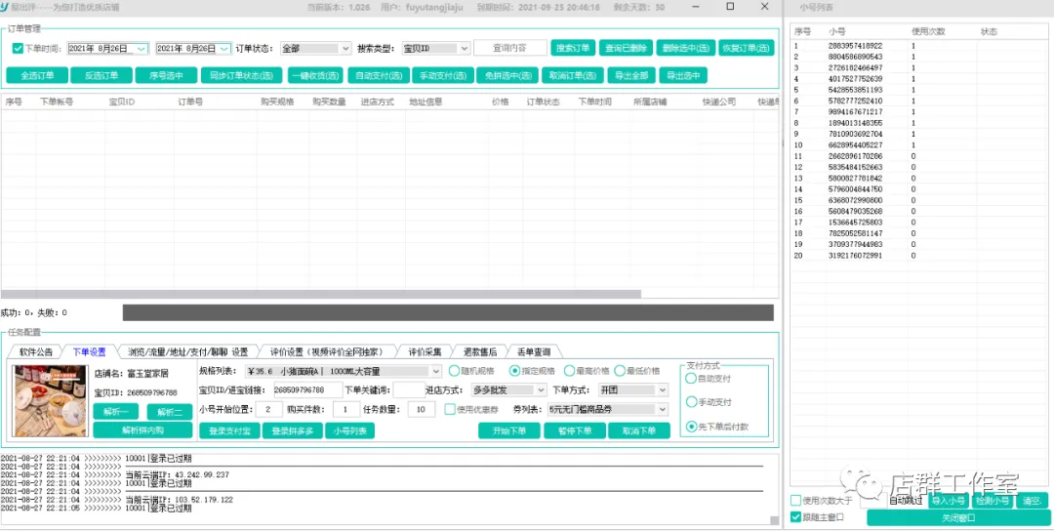Click the 查询内容 search input field
Screen dimensions: 1054x531
pos(509,49)
